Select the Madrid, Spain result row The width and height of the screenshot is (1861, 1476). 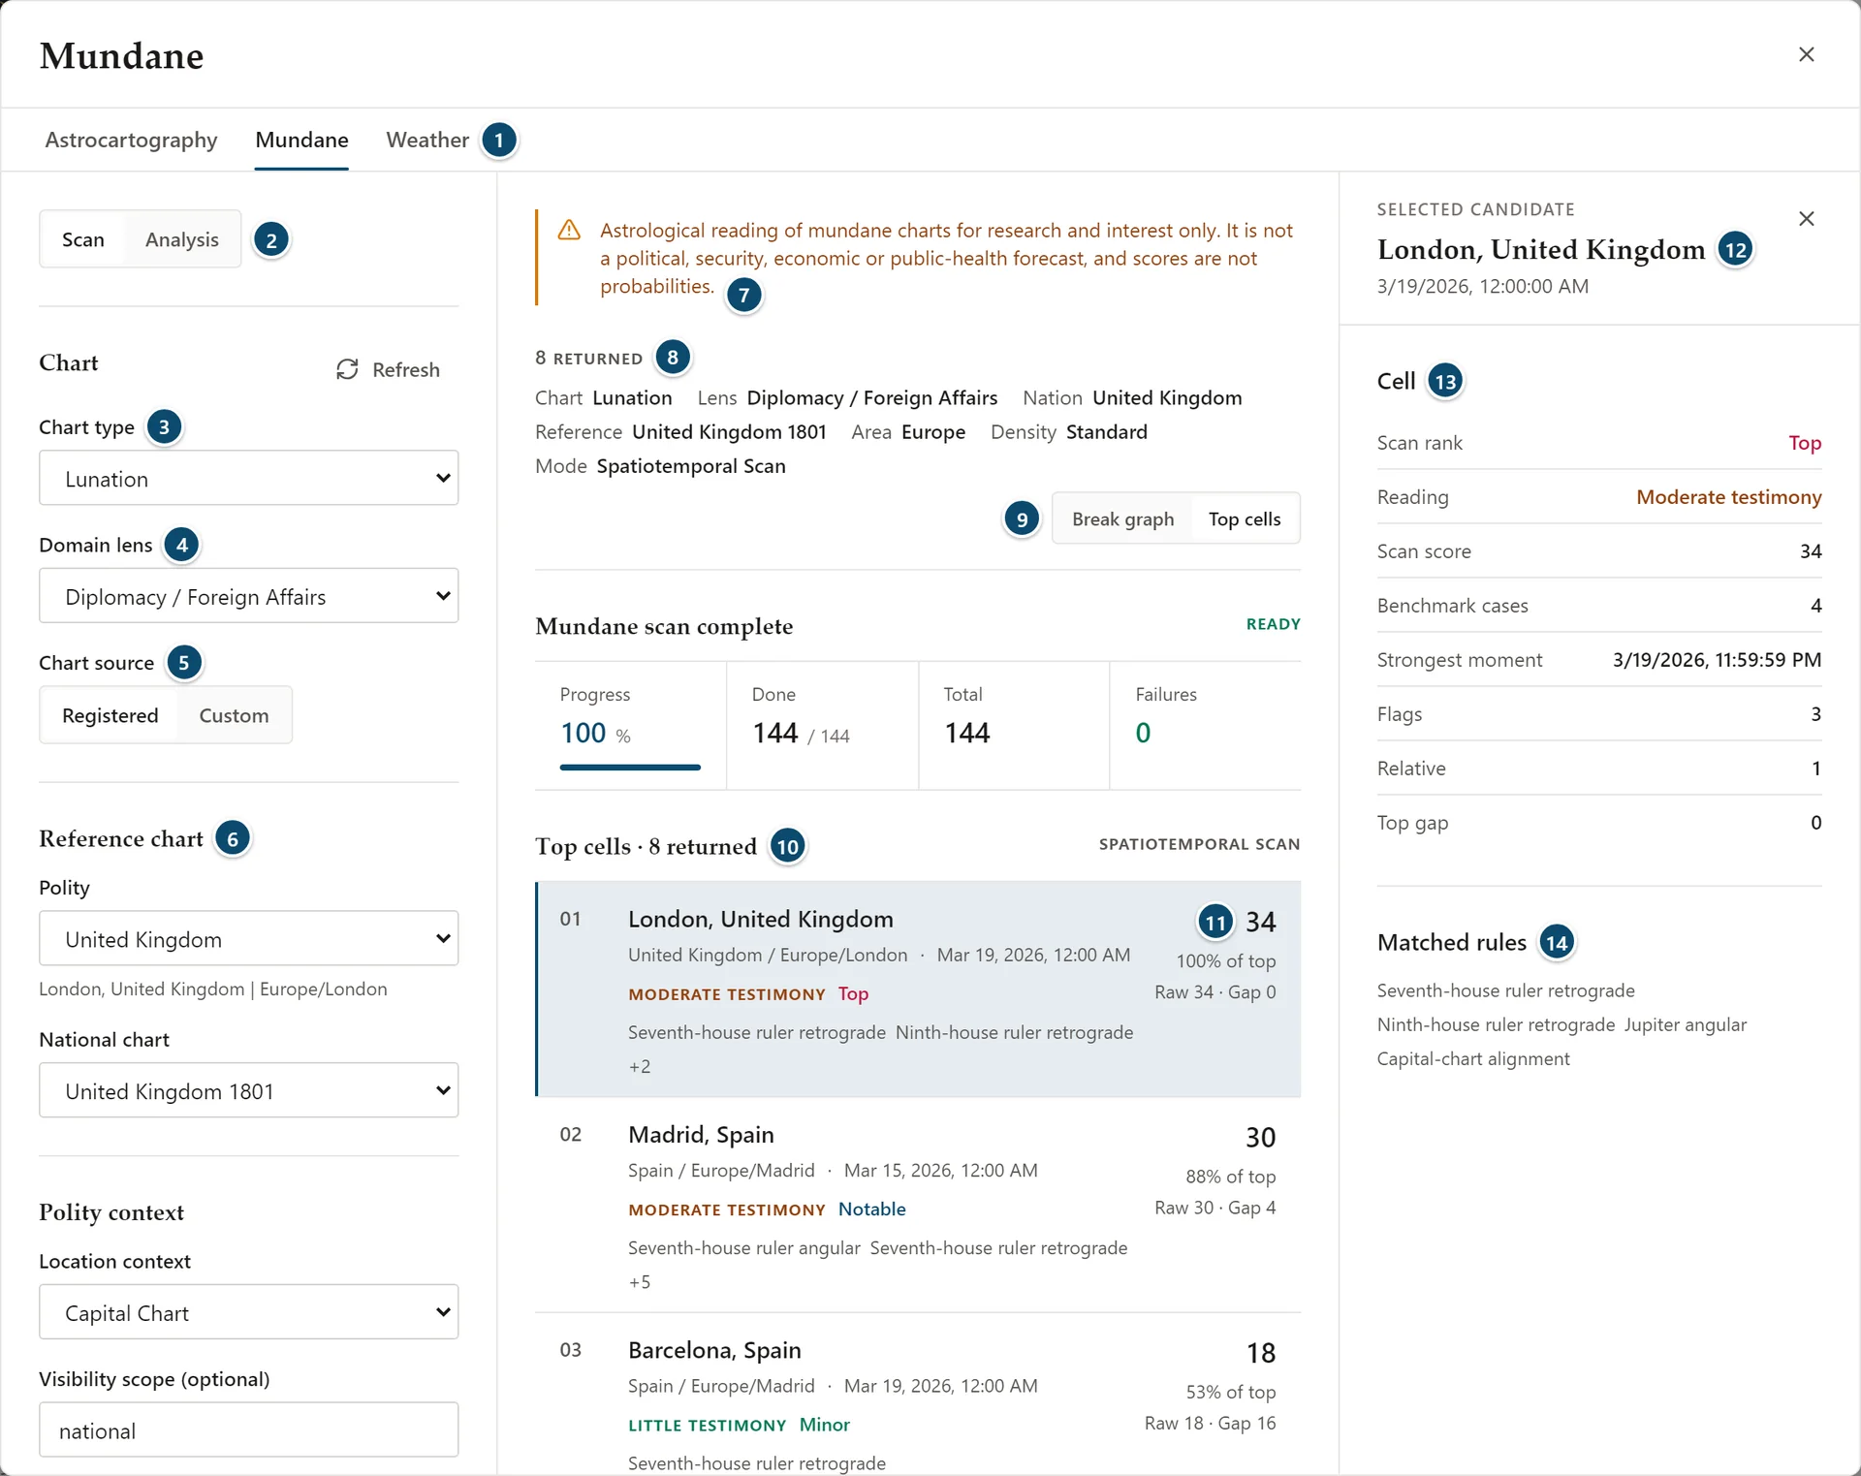tap(918, 1206)
